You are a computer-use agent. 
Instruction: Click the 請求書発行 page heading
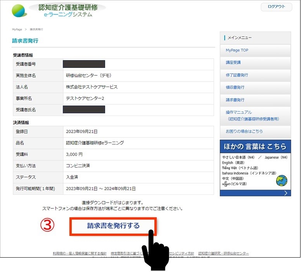[x=25, y=41]
